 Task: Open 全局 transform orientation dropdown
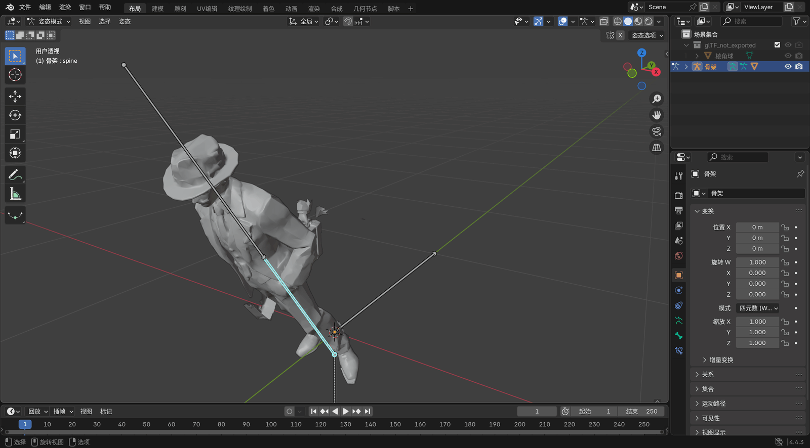(304, 21)
